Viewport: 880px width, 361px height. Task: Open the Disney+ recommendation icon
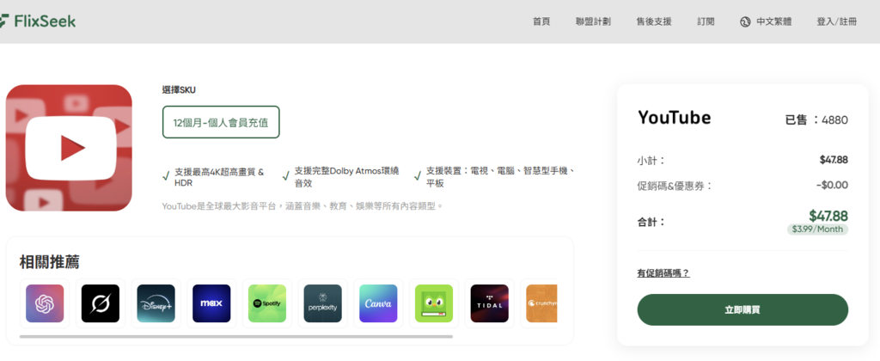156,303
